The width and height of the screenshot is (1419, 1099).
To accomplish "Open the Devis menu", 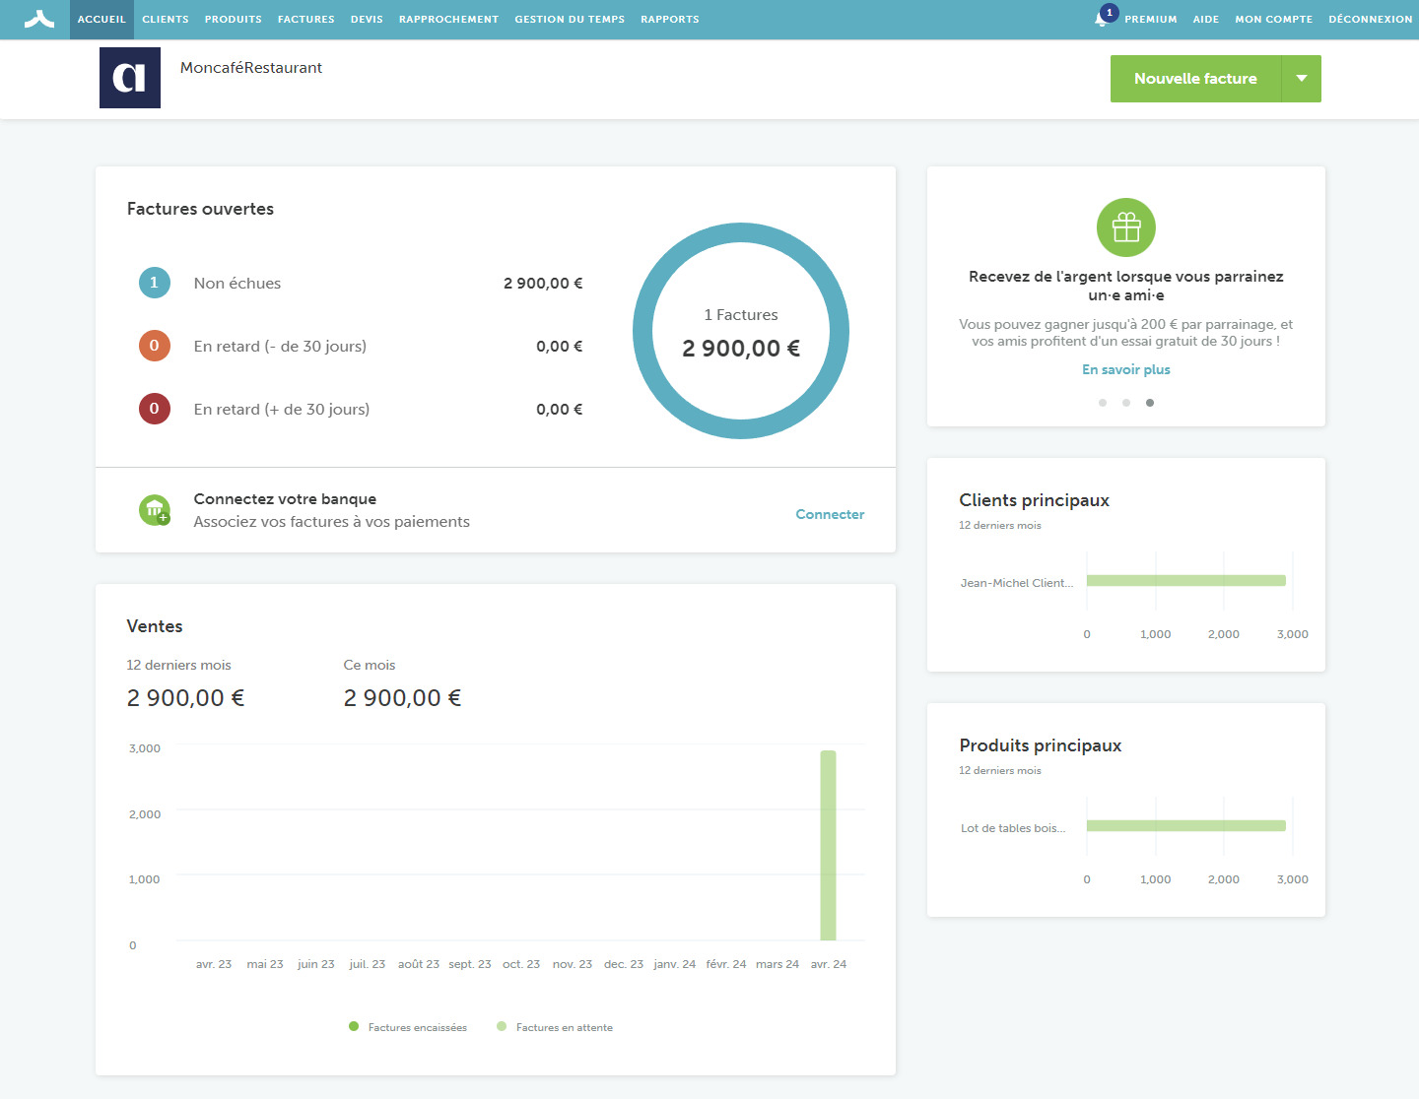I will pyautogui.click(x=367, y=20).
